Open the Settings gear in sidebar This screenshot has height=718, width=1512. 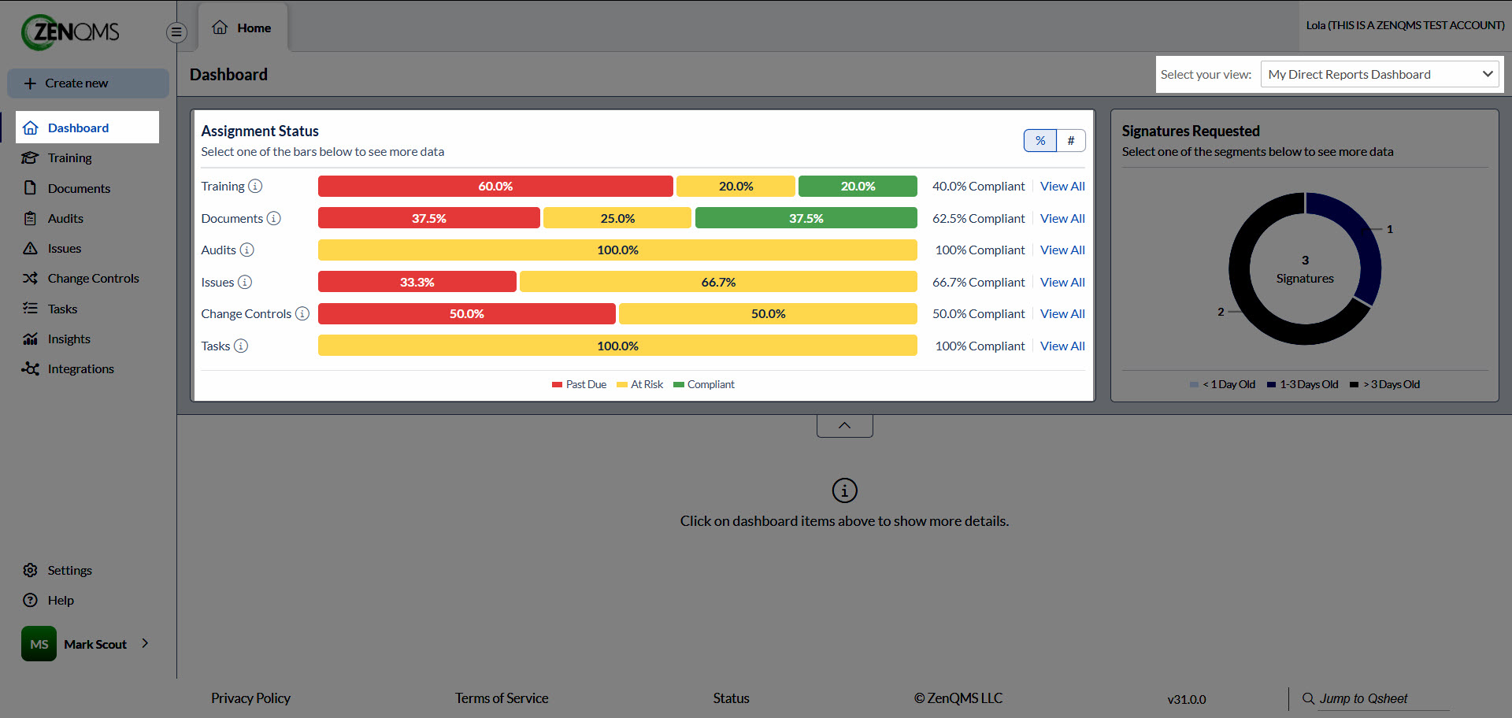point(31,571)
